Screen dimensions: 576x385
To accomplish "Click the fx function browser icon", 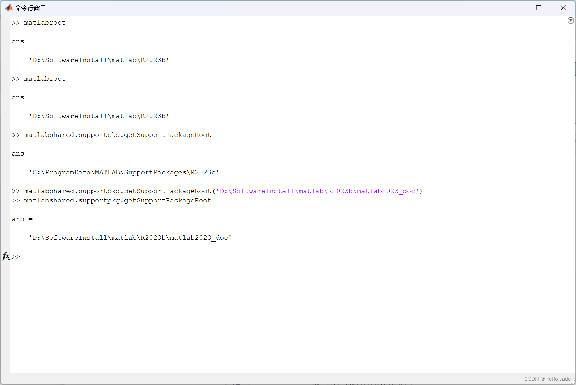I will pyautogui.click(x=6, y=256).
